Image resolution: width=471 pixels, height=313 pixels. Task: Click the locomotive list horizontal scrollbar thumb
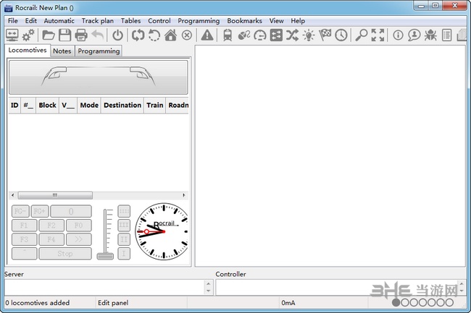[x=55, y=195]
